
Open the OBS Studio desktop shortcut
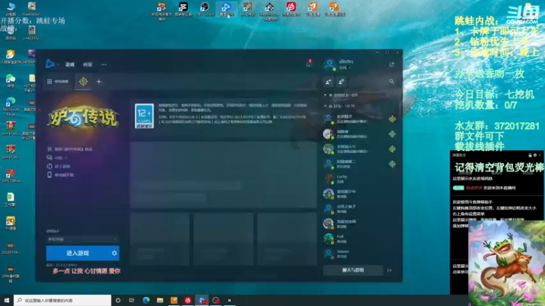205,9
